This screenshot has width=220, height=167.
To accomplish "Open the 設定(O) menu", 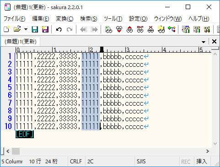I will point(138,19).
